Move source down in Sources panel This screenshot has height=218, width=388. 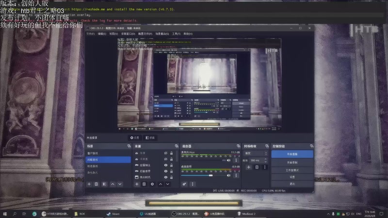pyautogui.click(x=167, y=184)
